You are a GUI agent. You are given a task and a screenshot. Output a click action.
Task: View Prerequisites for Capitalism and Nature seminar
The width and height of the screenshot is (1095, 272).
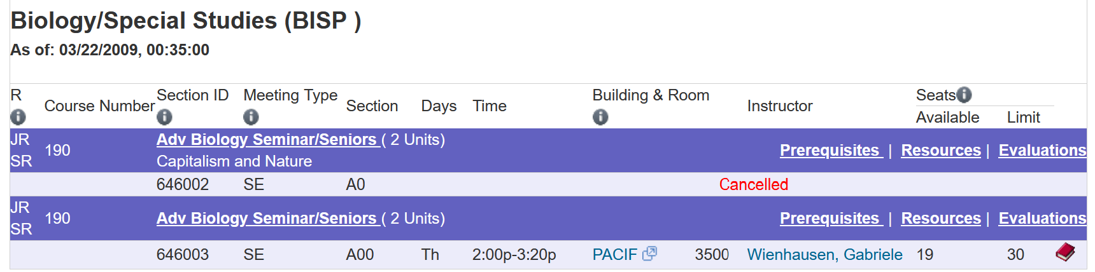831,150
